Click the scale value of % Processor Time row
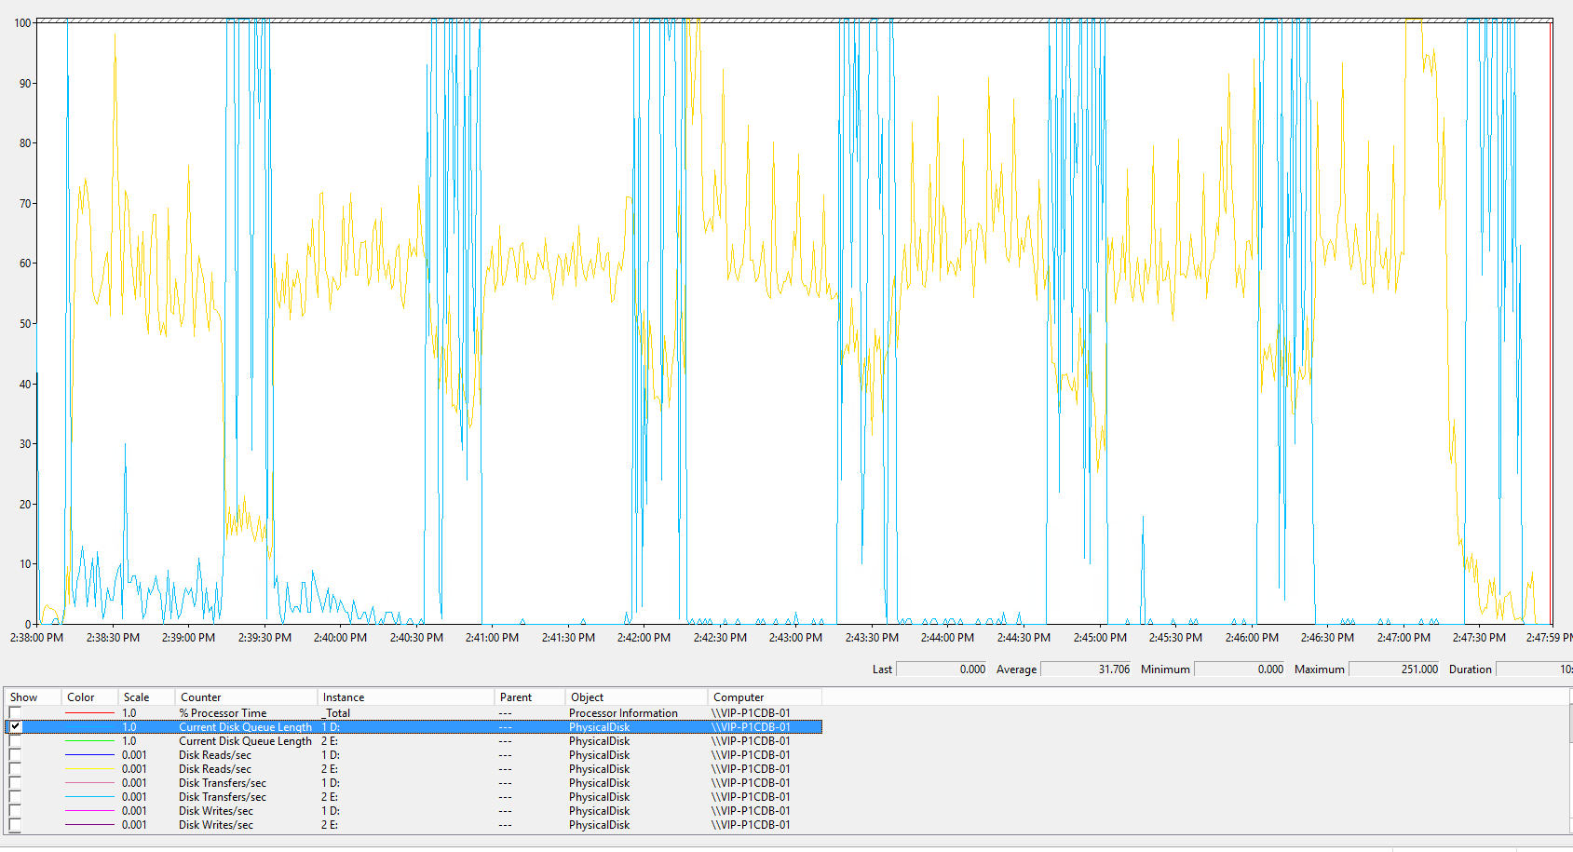The width and height of the screenshot is (1573, 852). tap(129, 713)
